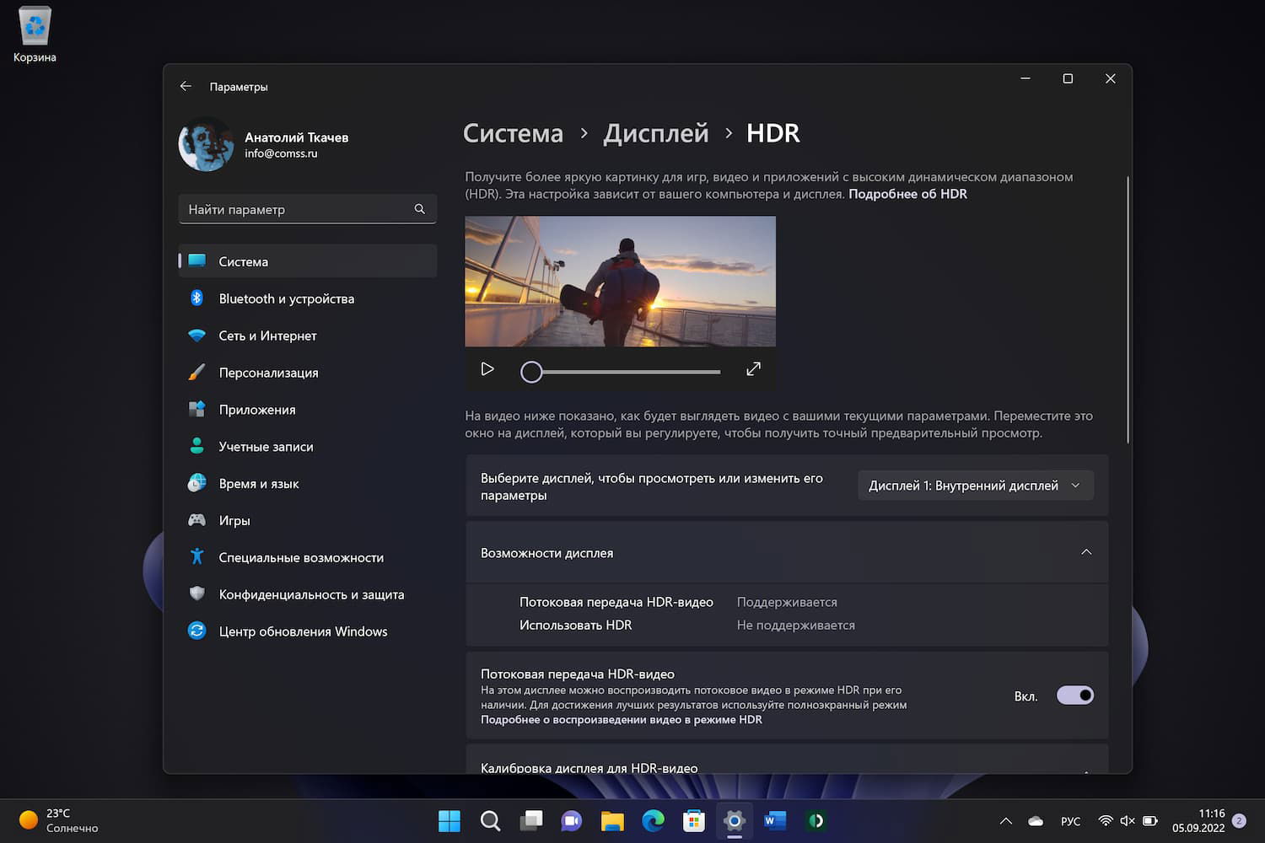Go back using the Параметры back arrow
This screenshot has width=1265, height=843.
(x=186, y=86)
